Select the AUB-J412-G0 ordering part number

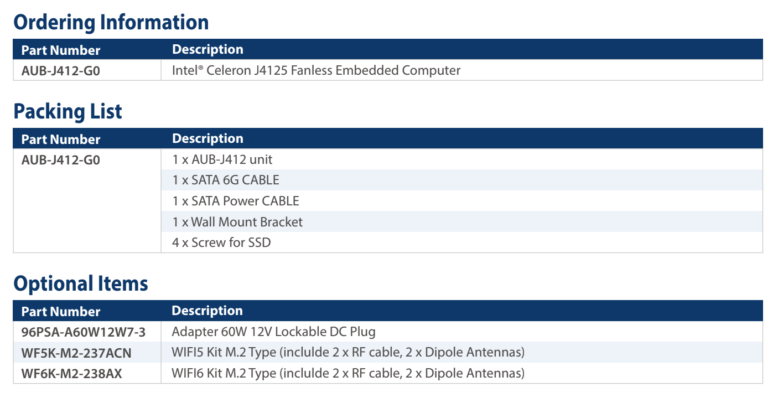tap(61, 71)
